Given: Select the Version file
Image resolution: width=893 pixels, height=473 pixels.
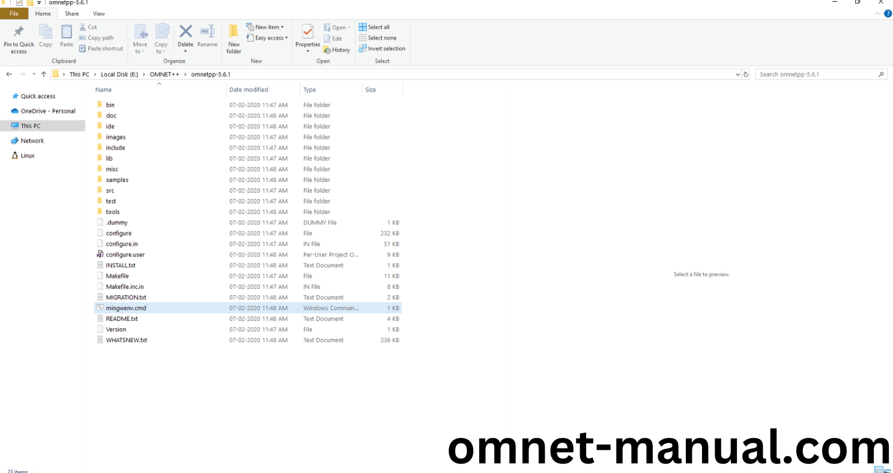Looking at the screenshot, I should point(116,330).
